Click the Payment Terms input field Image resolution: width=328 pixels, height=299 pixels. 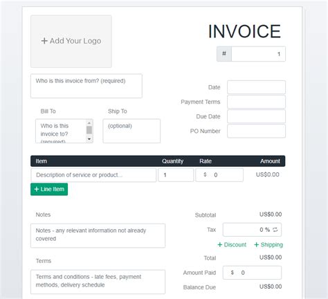pos(256,102)
